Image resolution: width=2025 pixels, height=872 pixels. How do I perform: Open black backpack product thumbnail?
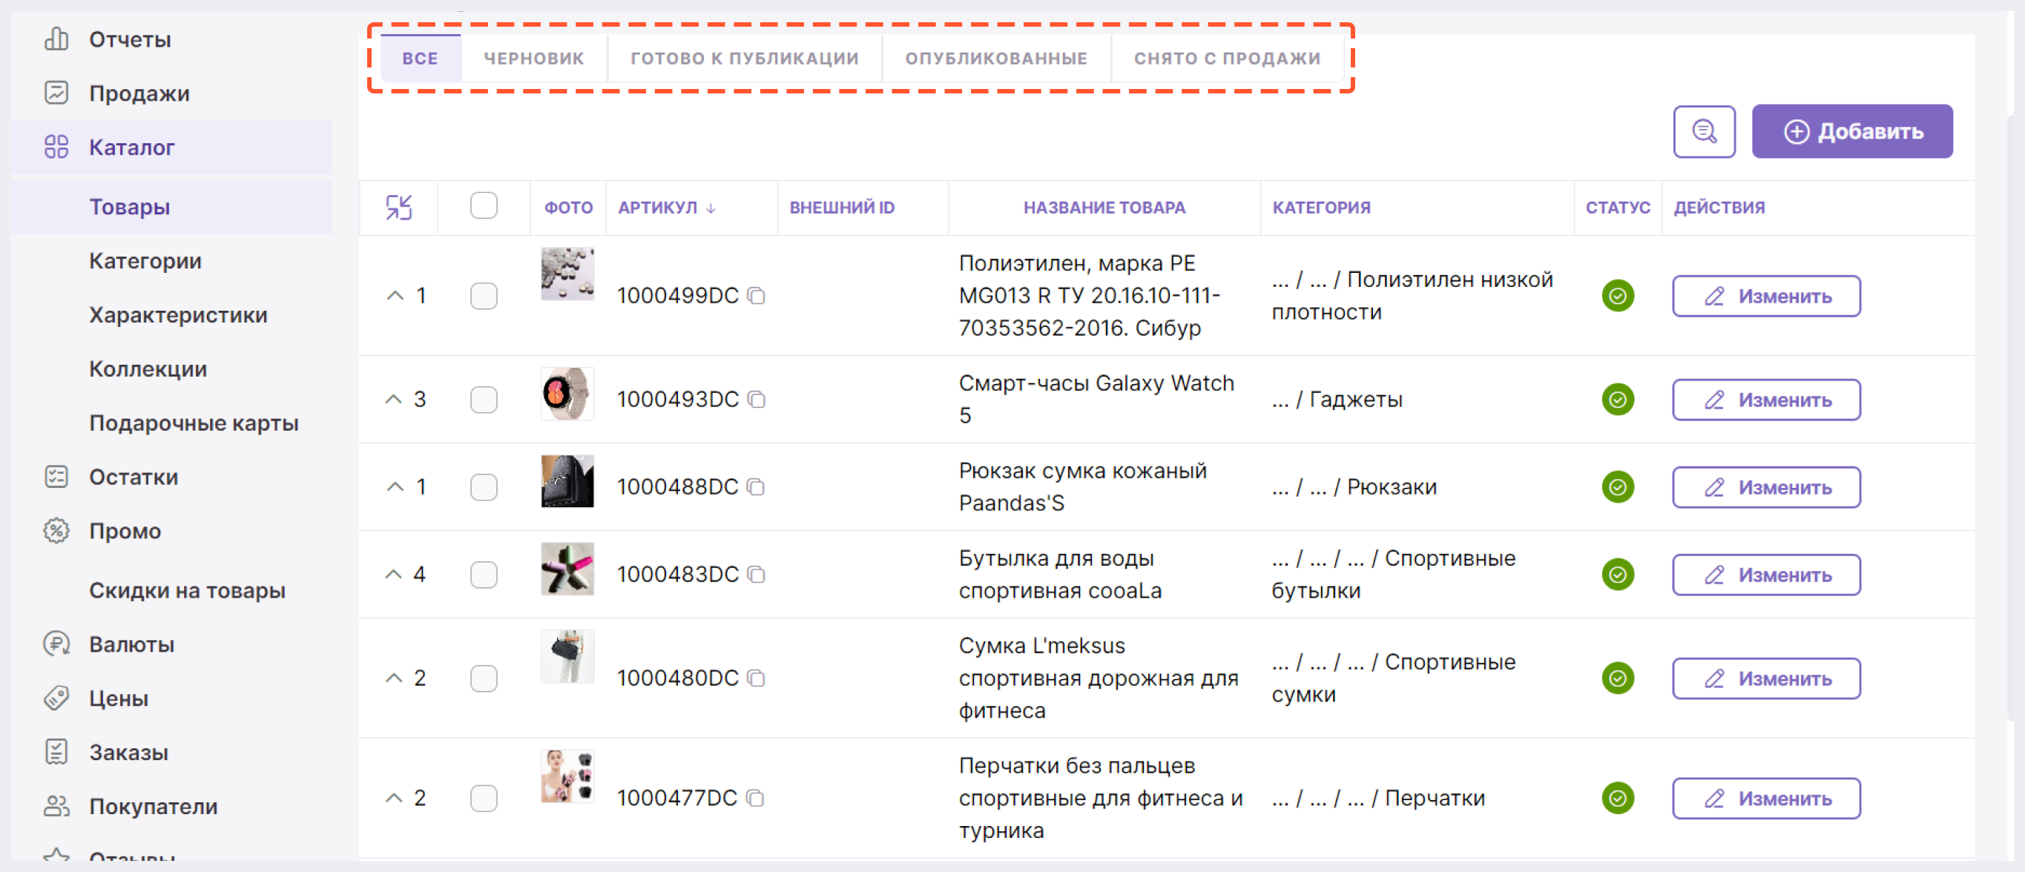coord(567,480)
